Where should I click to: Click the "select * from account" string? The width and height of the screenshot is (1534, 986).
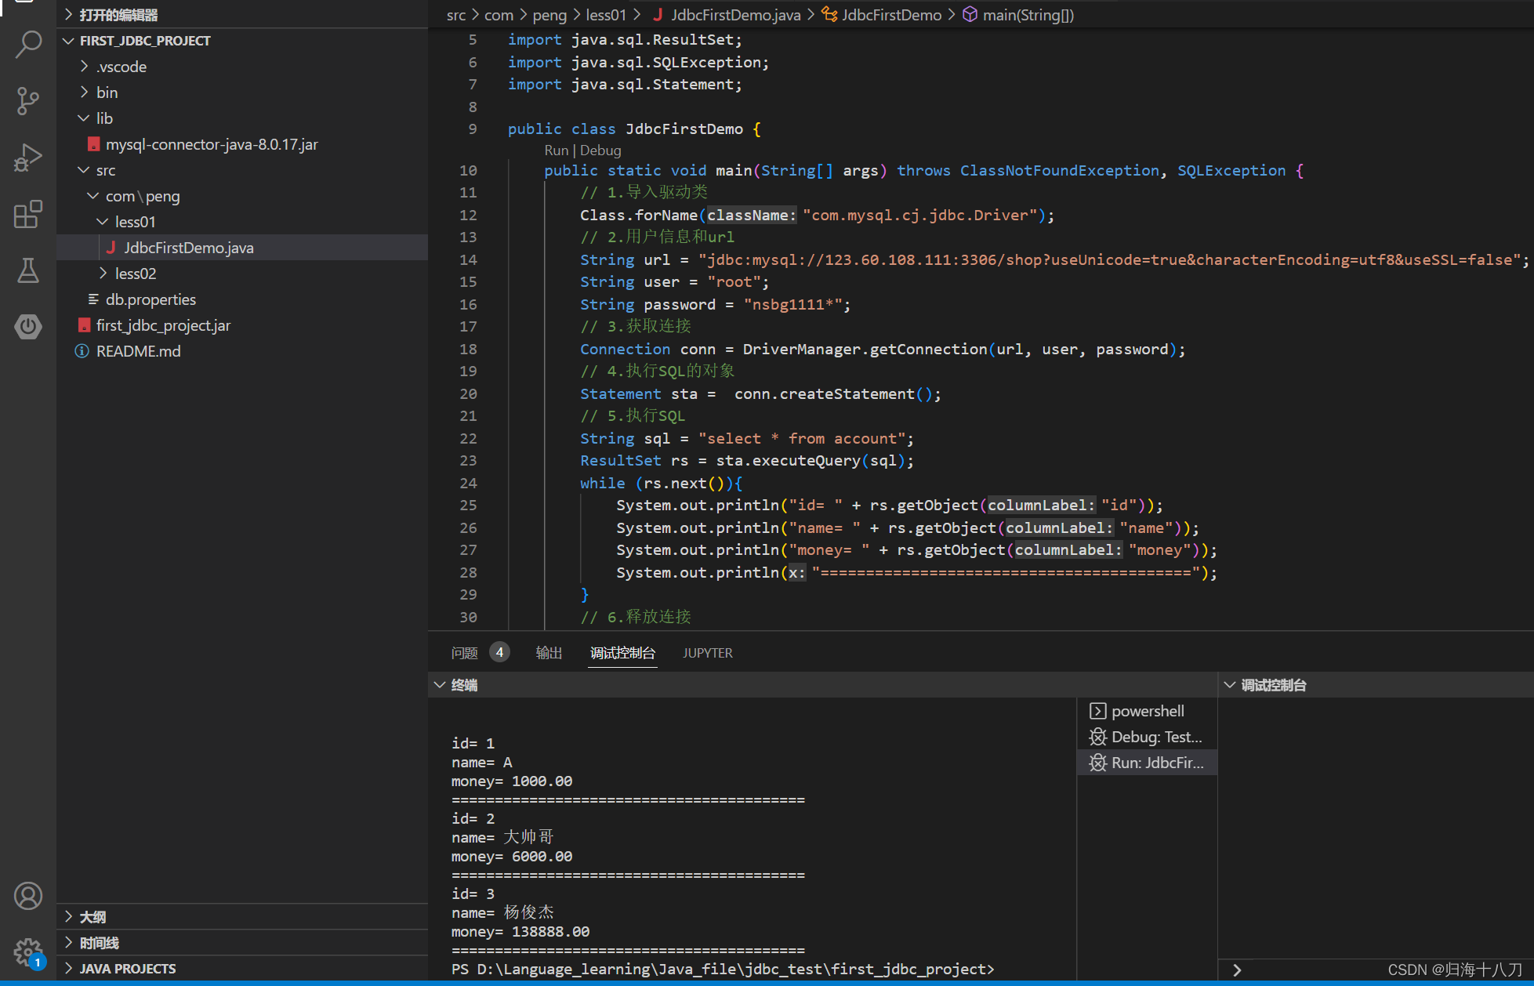(x=801, y=438)
